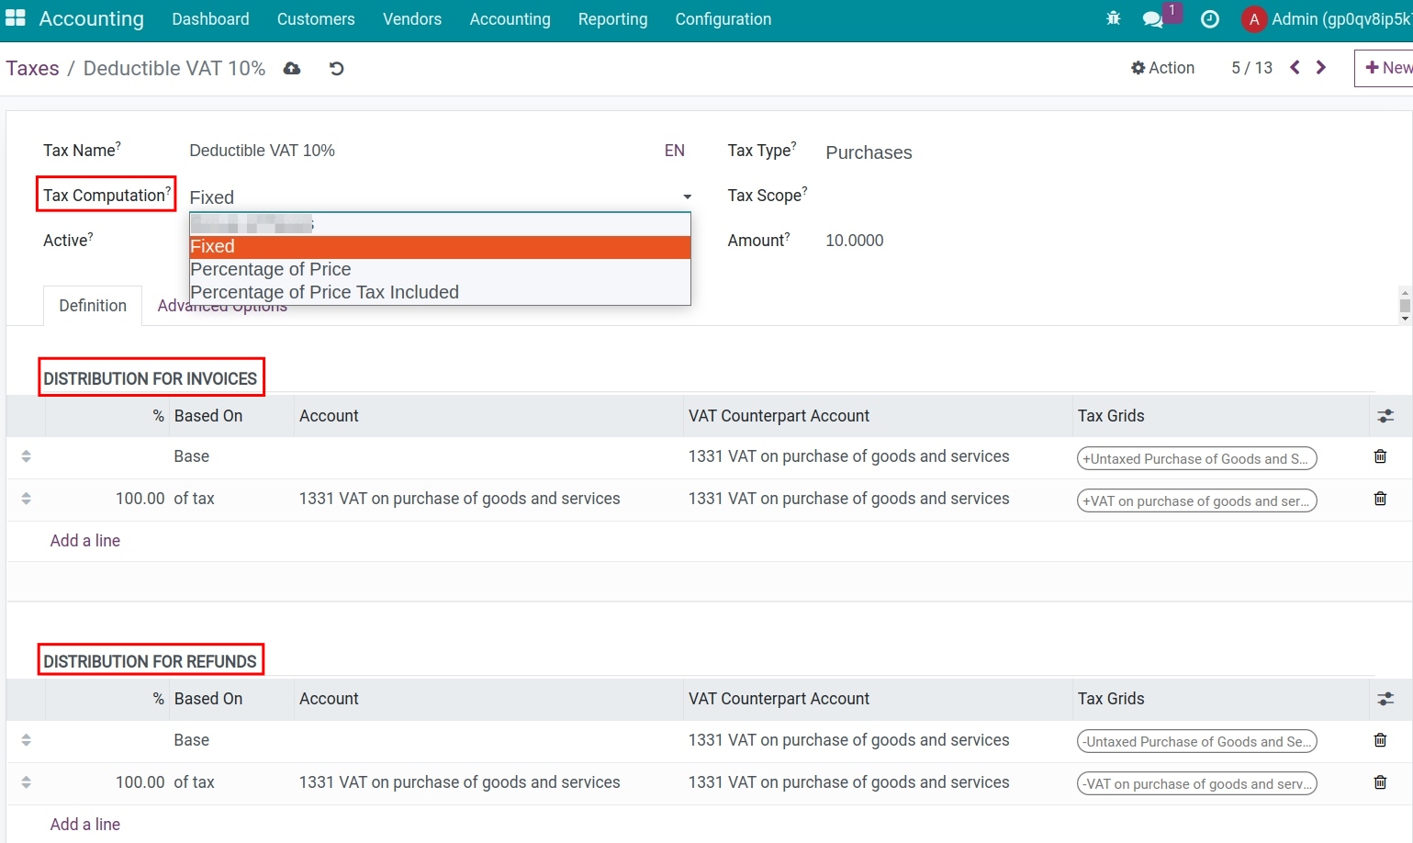Select the 'Fixed' computation option
The height and width of the screenshot is (843, 1413).
click(213, 246)
